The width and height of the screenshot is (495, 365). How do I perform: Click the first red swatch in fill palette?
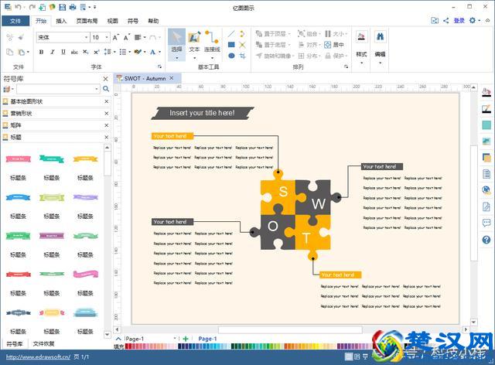(x=127, y=346)
